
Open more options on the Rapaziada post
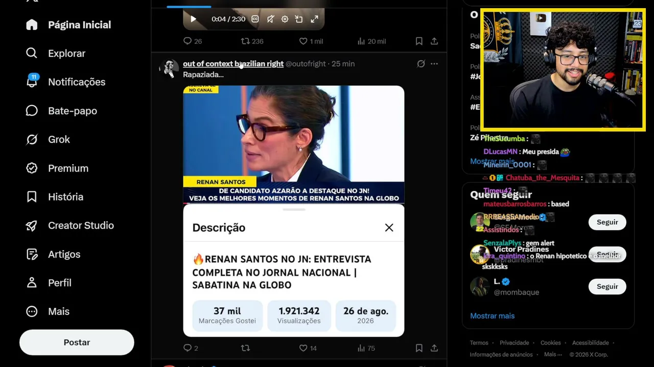(434, 64)
